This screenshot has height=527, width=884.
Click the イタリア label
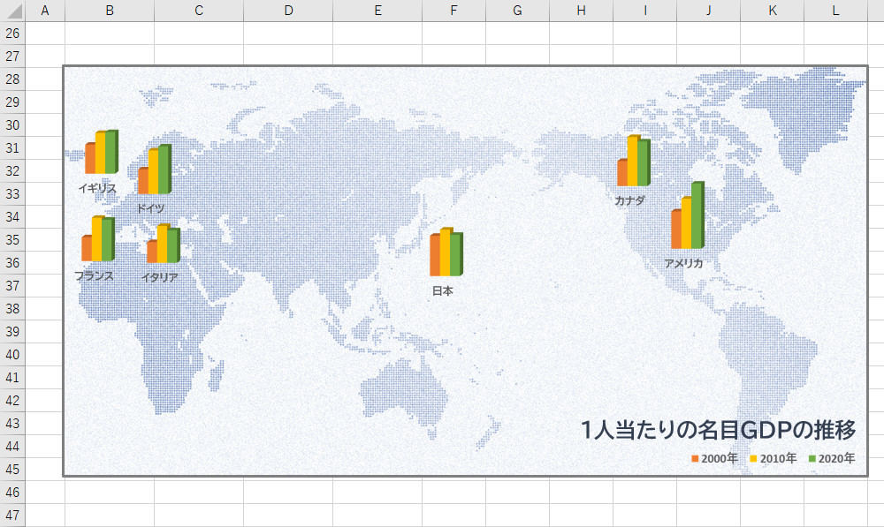click(x=159, y=277)
